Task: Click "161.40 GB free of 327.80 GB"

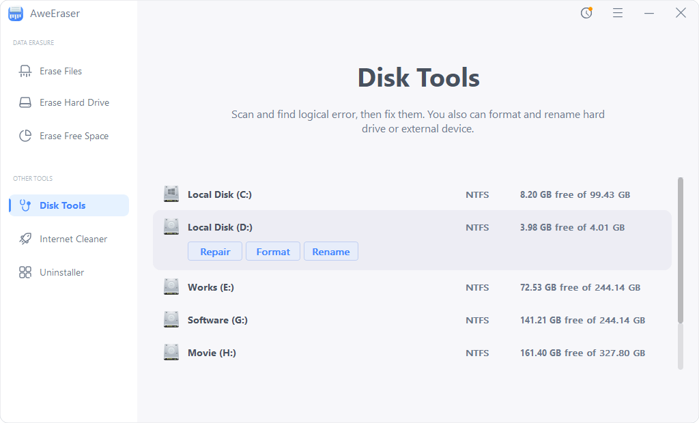Action: (583, 353)
